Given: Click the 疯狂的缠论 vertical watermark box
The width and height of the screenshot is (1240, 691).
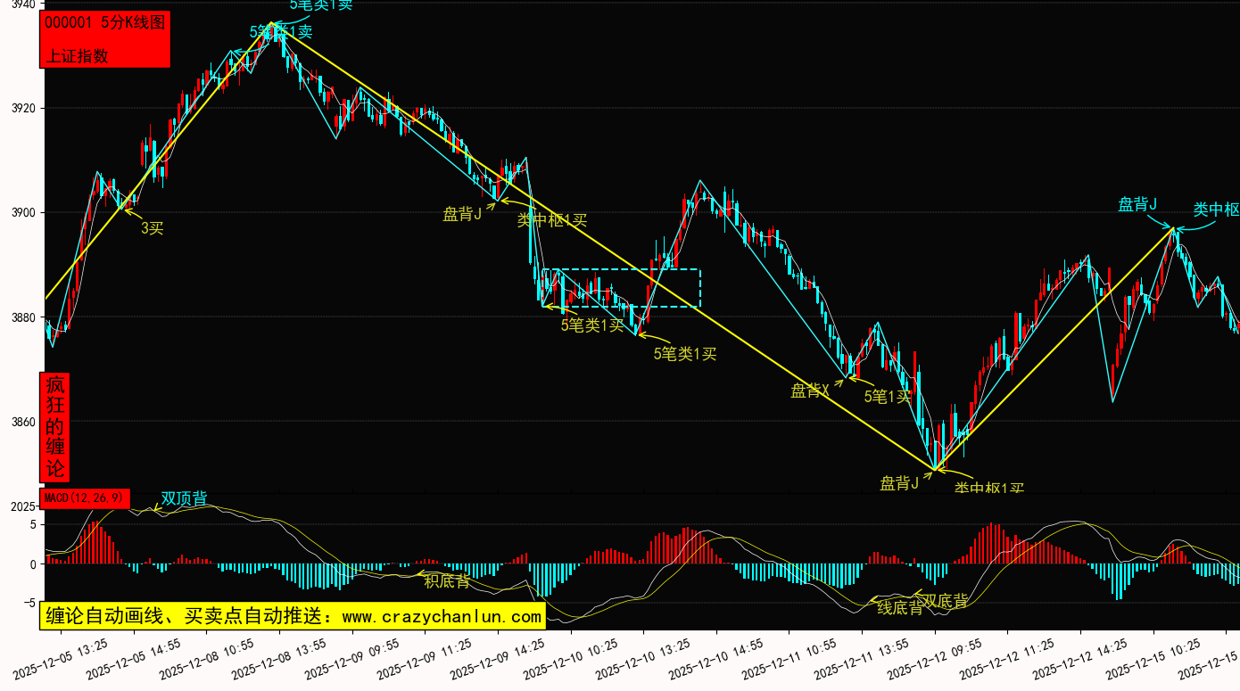Looking at the screenshot, I should pos(55,428).
